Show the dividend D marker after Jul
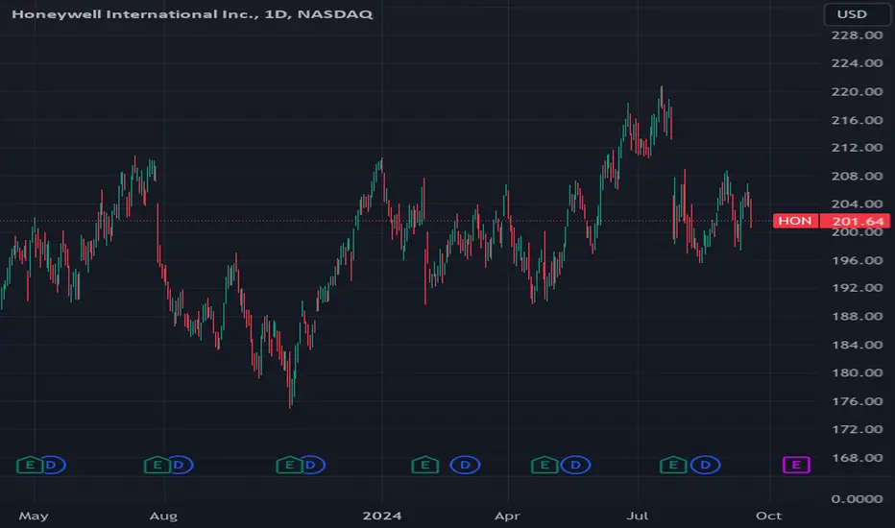The height and width of the screenshot is (528, 895). (x=706, y=466)
